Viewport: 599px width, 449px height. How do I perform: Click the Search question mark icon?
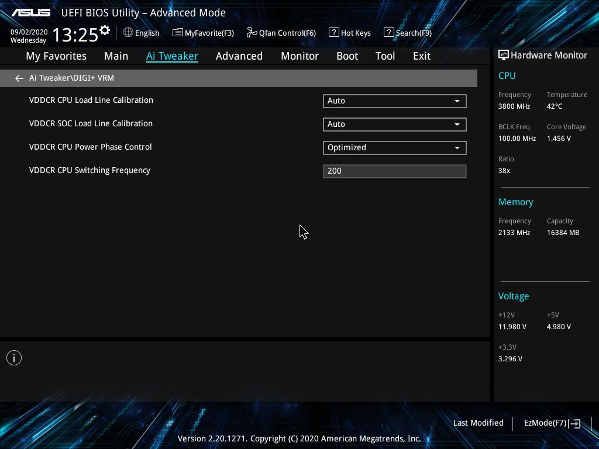pos(388,33)
